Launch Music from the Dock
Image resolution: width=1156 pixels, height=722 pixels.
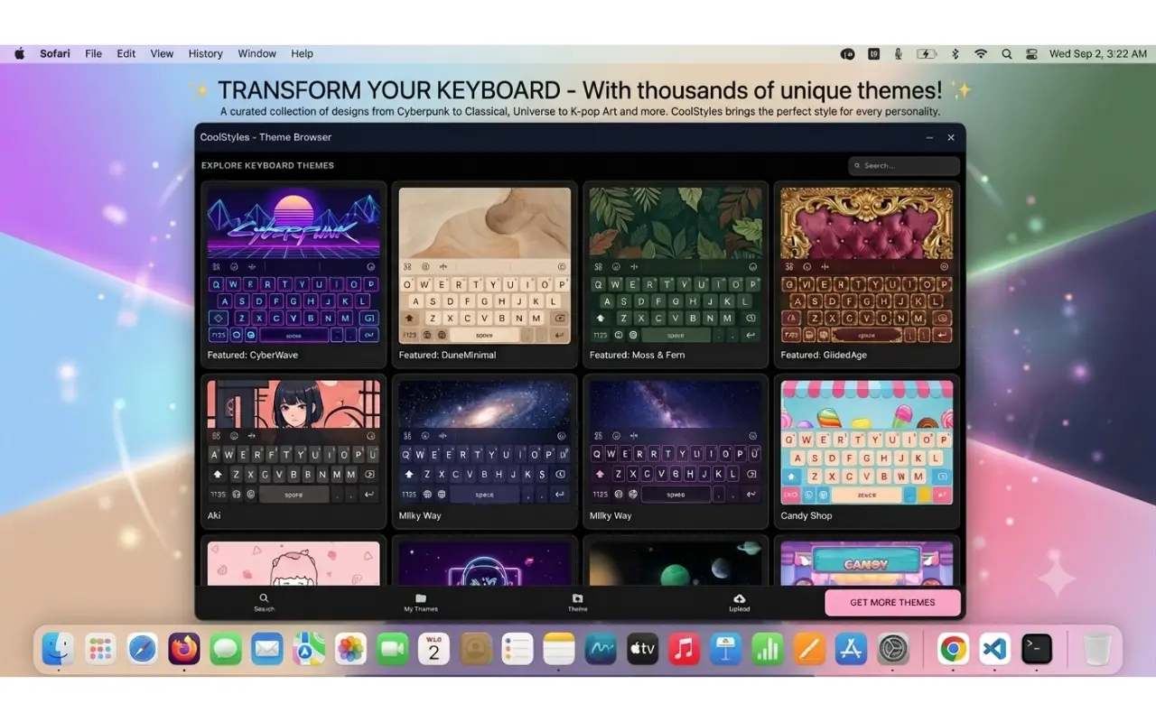click(x=684, y=648)
